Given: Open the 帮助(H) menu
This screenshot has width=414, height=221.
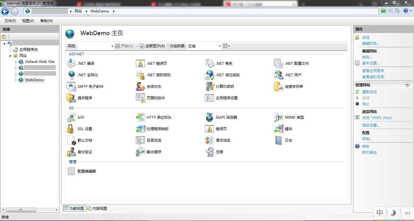Looking at the screenshot, I should click(x=46, y=21).
